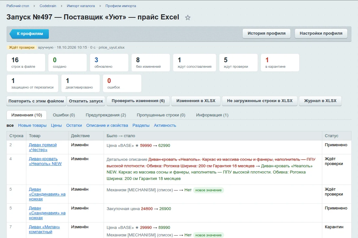The height and width of the screenshot is (238, 358).
Task: Open «Диван «Скандинавия»» link in the Закупочная цена row
Action: pyautogui.click(x=47, y=213)
